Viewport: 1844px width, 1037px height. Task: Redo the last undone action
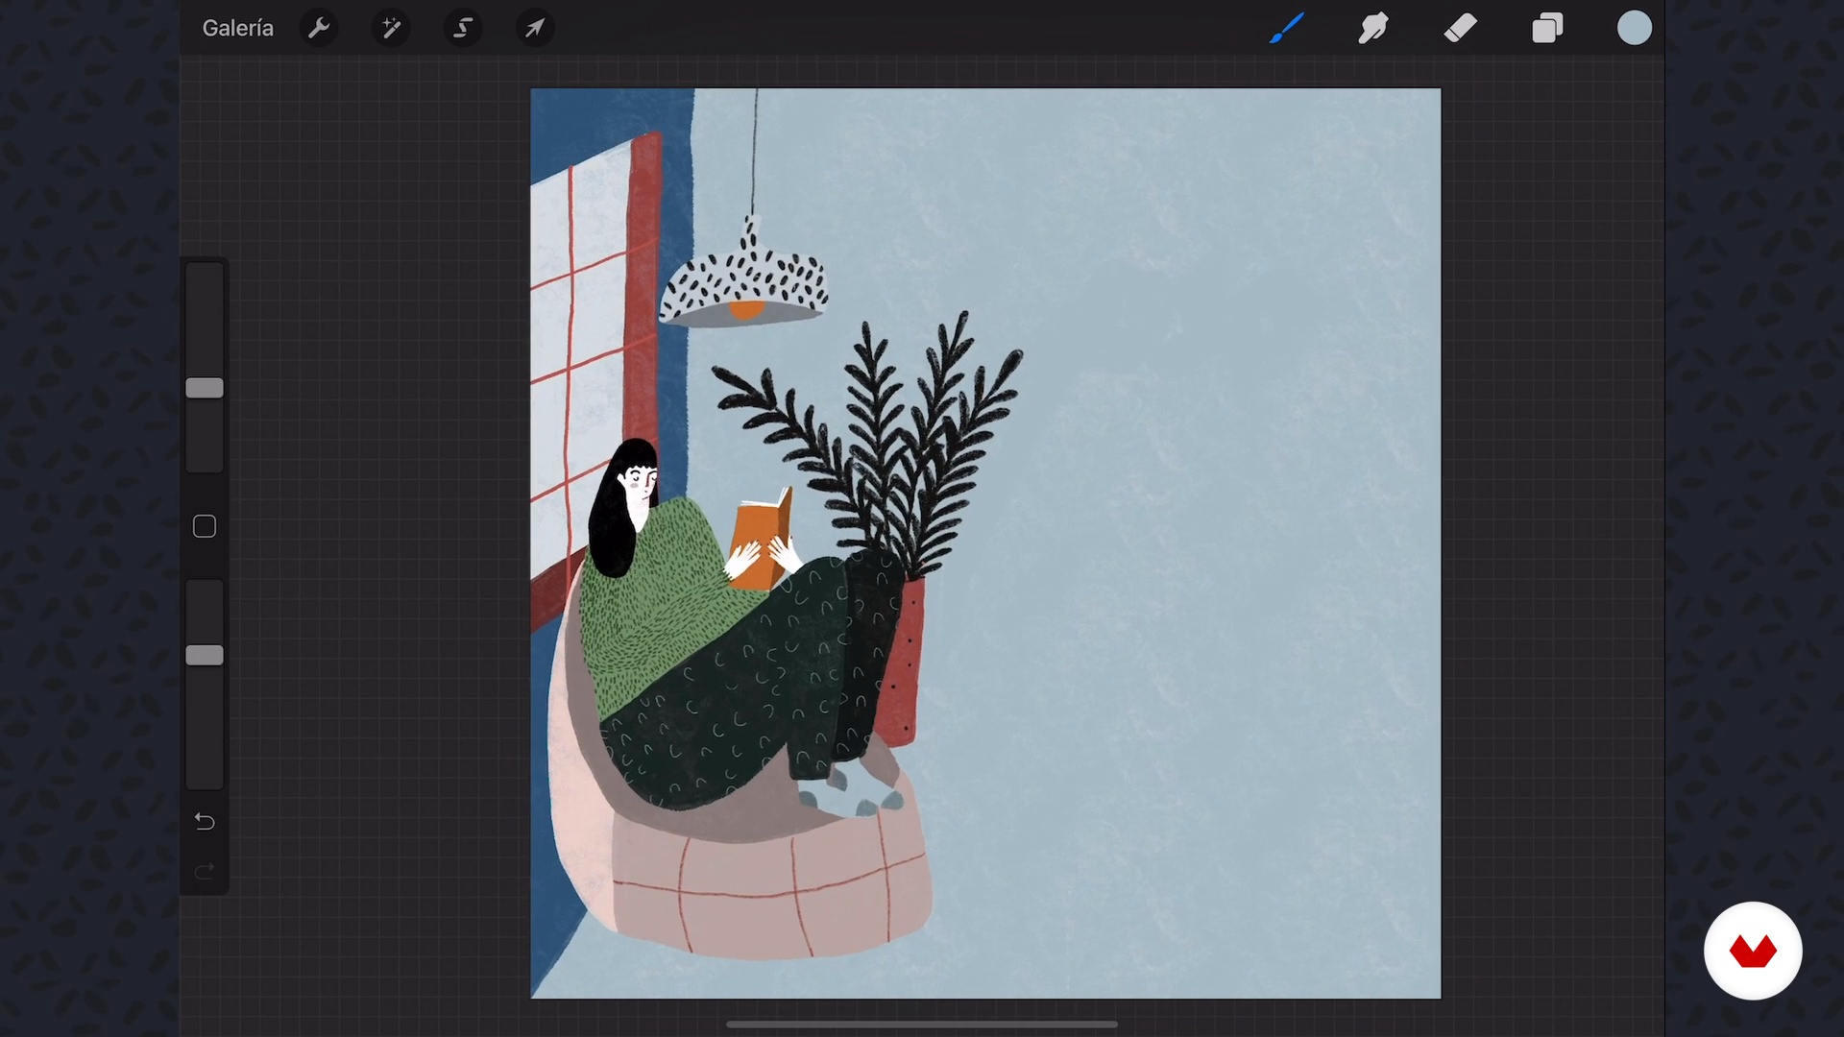205,872
